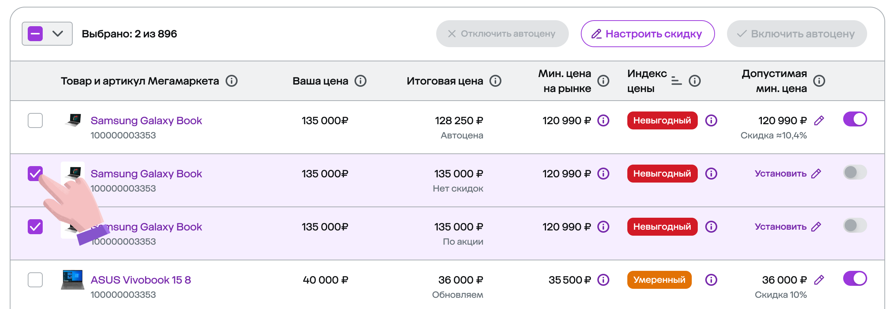The height and width of the screenshot is (309, 896).
Task: Check the ASUS Vivobook 15 8 row checkbox
Action: (35, 280)
